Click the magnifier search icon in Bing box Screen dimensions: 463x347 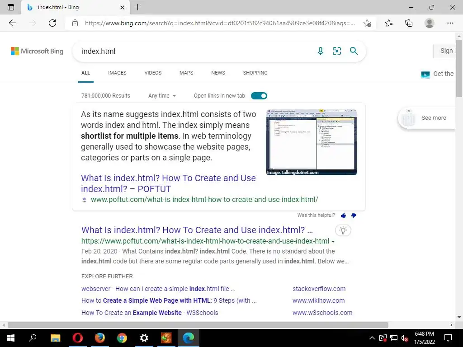pos(354,51)
